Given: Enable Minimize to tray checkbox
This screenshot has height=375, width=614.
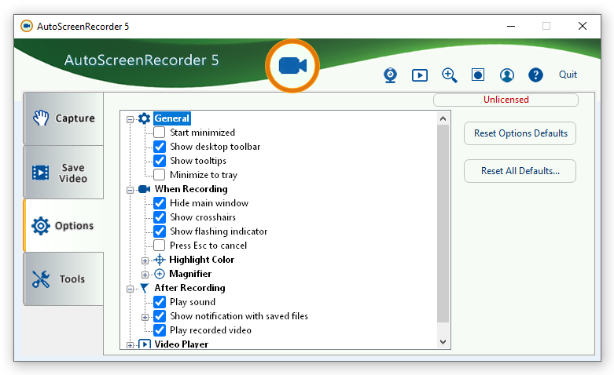Looking at the screenshot, I should (160, 175).
